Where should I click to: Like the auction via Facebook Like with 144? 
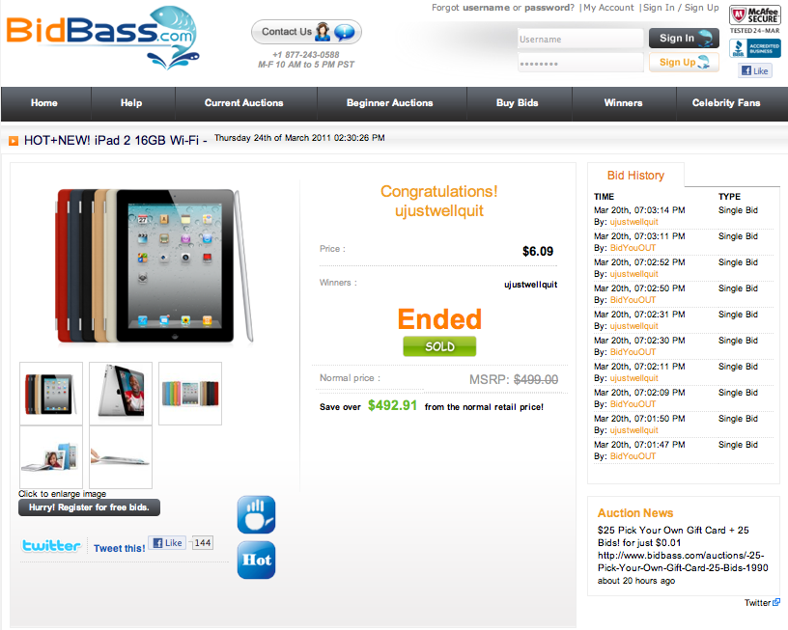[x=168, y=542]
